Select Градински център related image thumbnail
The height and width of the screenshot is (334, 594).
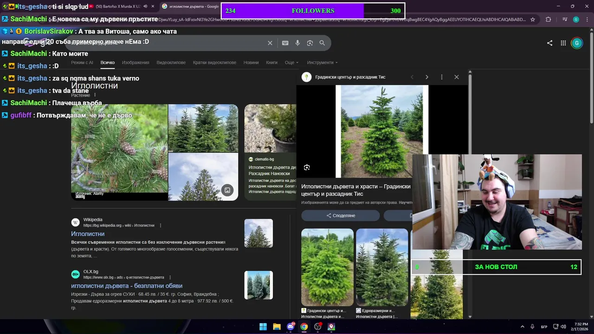(x=327, y=267)
